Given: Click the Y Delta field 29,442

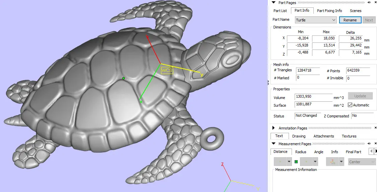Looking at the screenshot, I should [351, 45].
